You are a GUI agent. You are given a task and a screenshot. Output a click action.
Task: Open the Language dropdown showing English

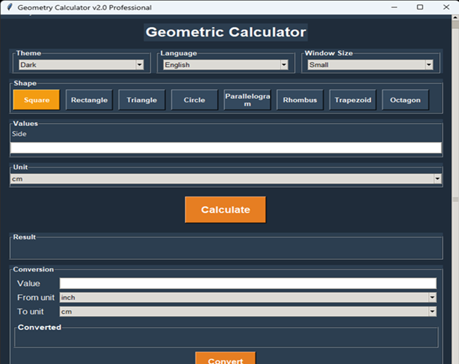225,65
